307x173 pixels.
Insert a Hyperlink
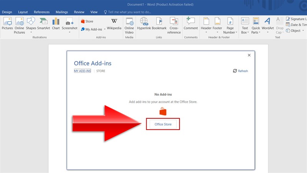[x=144, y=23]
